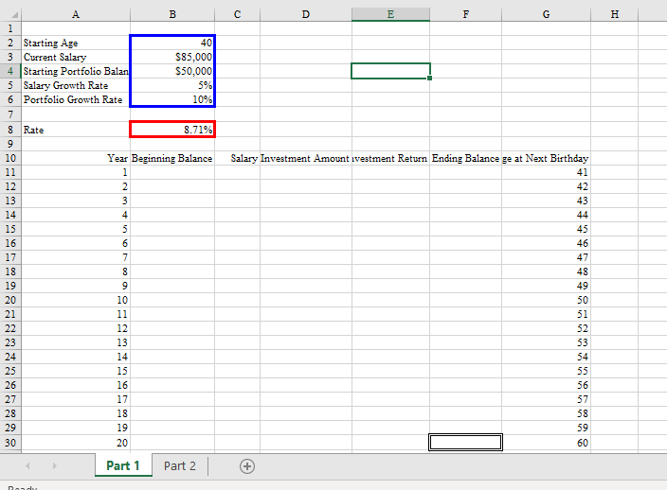Screen dimensions: 667x490
Task: Click Age at Next Birthday heading
Action: pos(546,158)
